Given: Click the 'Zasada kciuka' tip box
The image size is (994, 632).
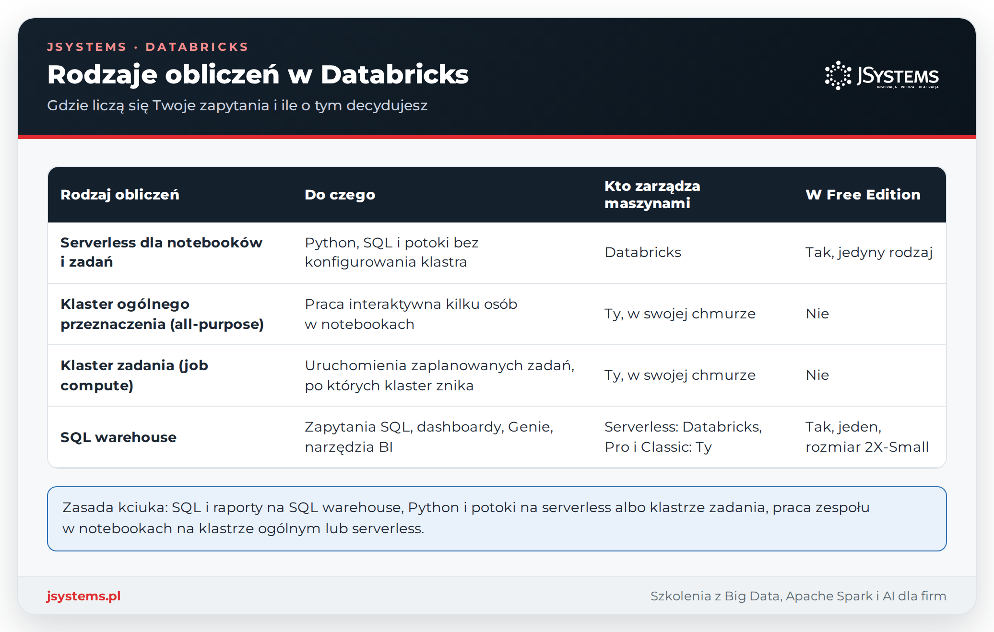Looking at the screenshot, I should 497,519.
